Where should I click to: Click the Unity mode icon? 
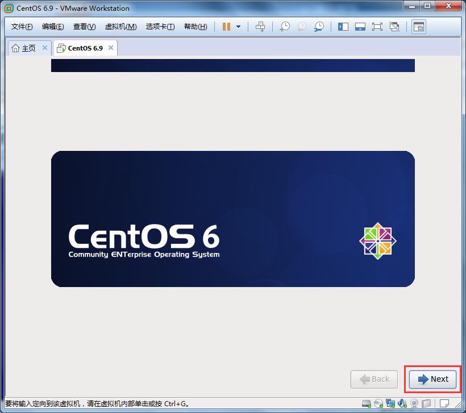click(394, 27)
